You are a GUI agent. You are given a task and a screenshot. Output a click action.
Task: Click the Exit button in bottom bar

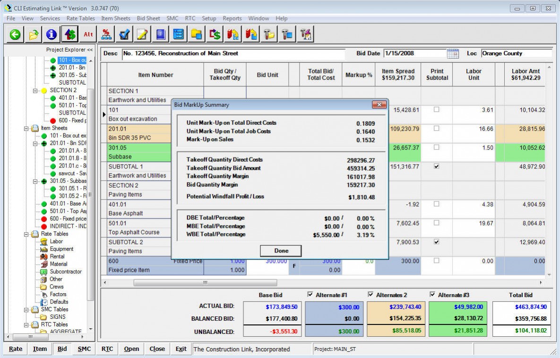point(181,349)
